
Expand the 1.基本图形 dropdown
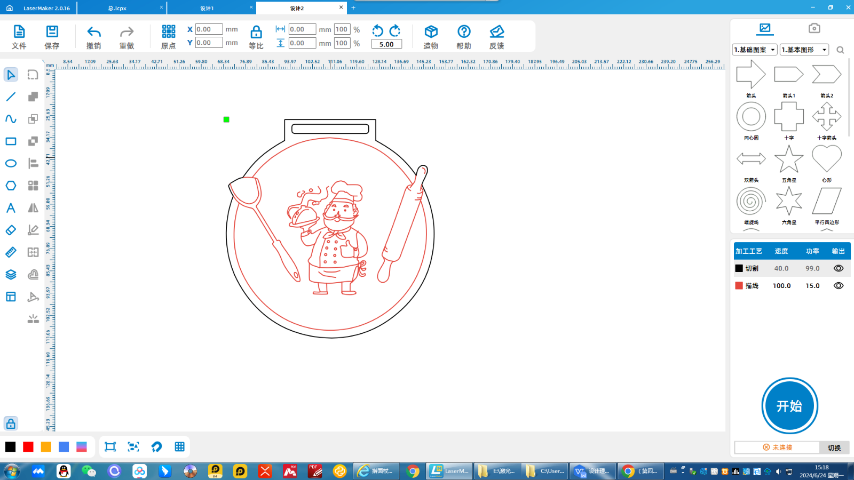click(x=804, y=50)
